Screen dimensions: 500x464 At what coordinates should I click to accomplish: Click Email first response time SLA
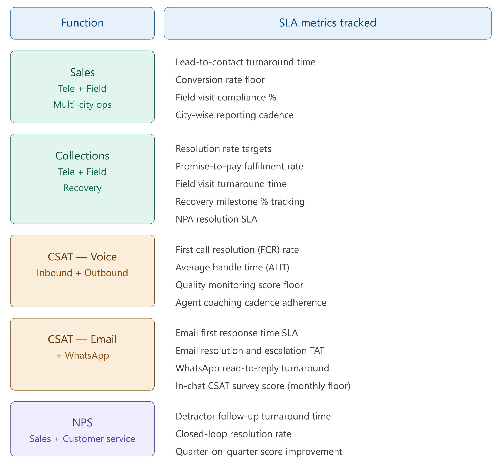(x=237, y=333)
